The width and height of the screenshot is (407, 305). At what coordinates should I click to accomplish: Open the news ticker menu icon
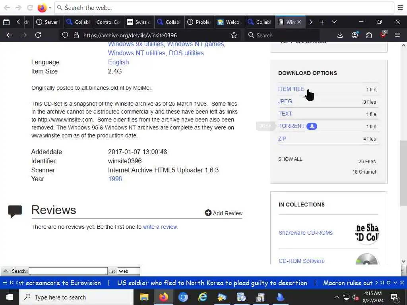pos(5,283)
